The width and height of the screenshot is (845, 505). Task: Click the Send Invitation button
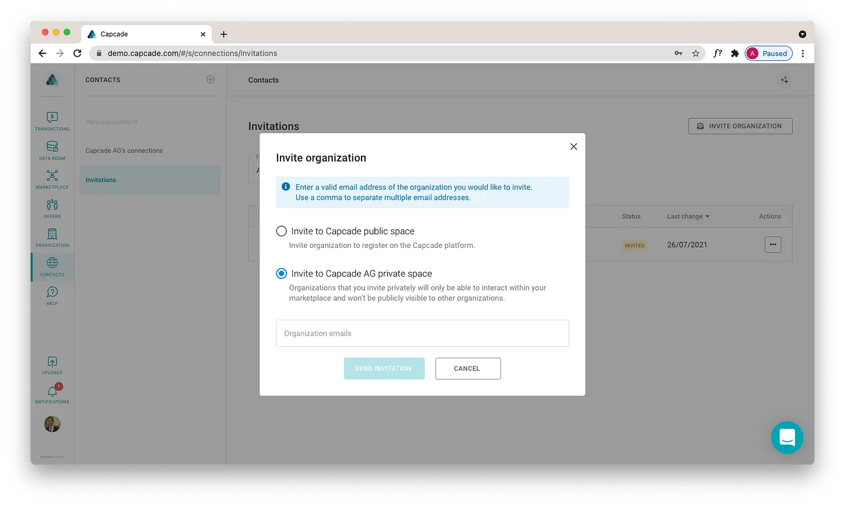coord(384,368)
